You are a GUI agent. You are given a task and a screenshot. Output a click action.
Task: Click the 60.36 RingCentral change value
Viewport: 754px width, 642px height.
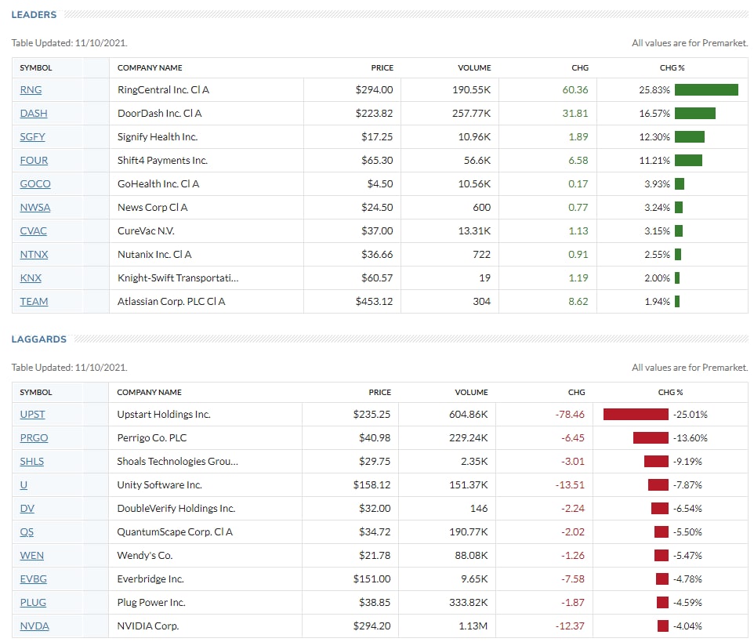pos(575,90)
